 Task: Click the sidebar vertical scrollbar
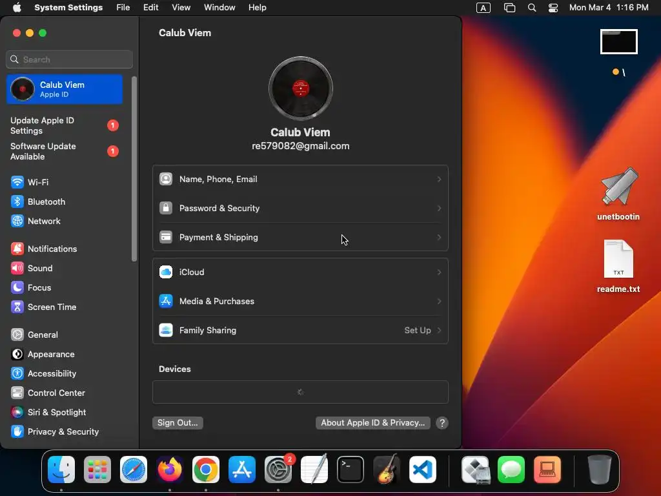point(134,169)
